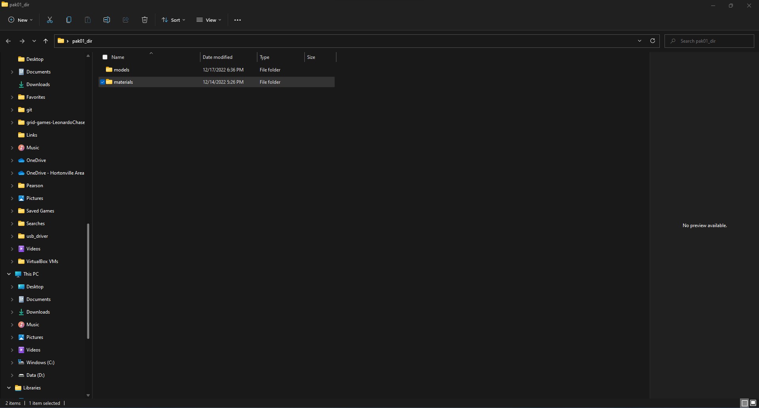Select Links folder in navigation pane
759x408 pixels.
click(x=32, y=135)
